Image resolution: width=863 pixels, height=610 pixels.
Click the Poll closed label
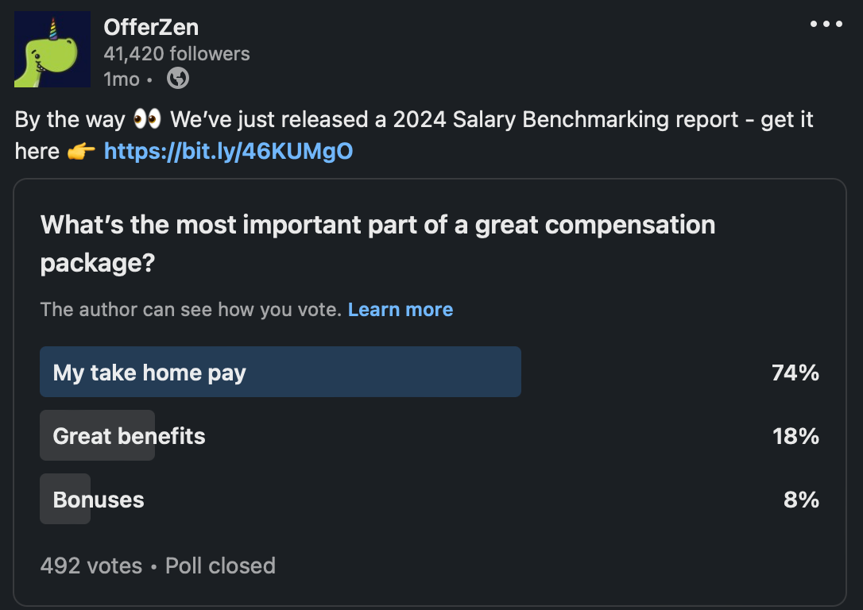pyautogui.click(x=219, y=566)
